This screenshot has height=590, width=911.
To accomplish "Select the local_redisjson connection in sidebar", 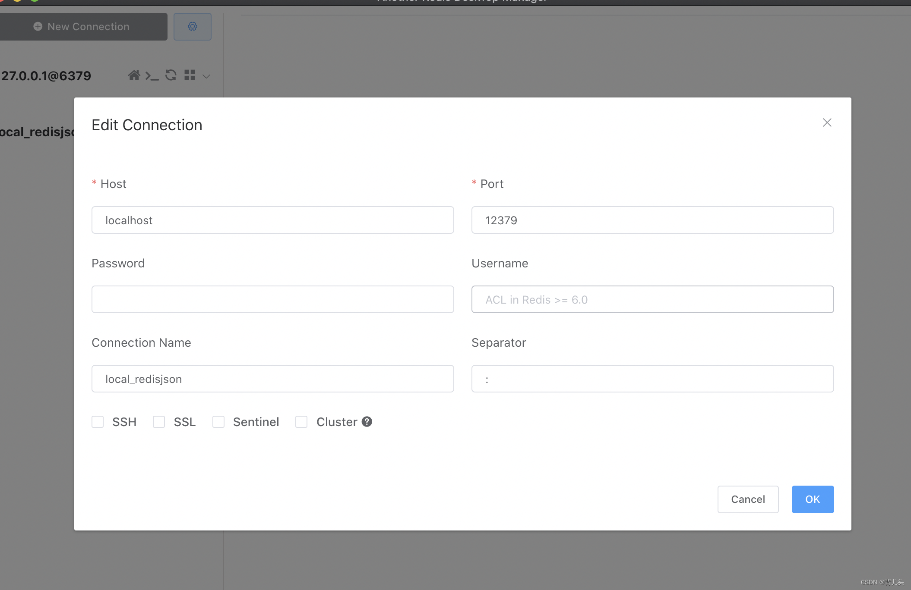I will tap(37, 132).
